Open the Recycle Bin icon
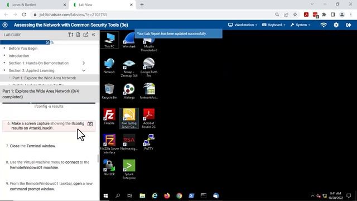The image size is (357, 201). (109, 92)
